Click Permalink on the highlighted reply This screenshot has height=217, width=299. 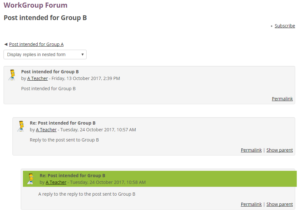click(x=251, y=204)
